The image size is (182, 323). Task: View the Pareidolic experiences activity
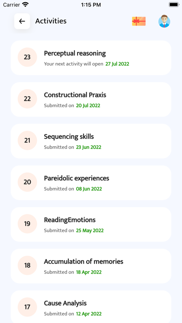tap(91, 183)
